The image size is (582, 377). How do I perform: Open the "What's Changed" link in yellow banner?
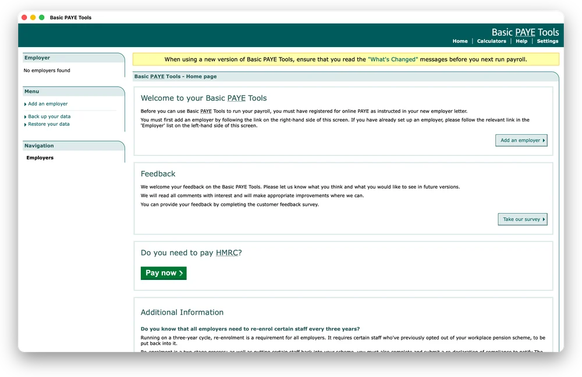[x=393, y=59]
